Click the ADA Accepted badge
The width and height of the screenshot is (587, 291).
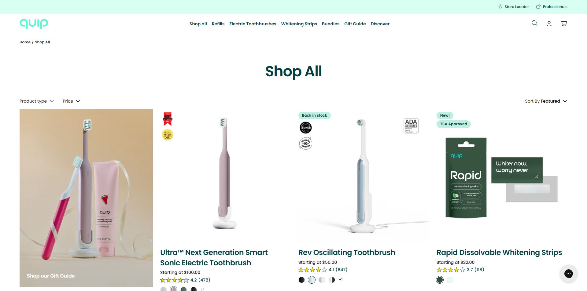pos(411,126)
